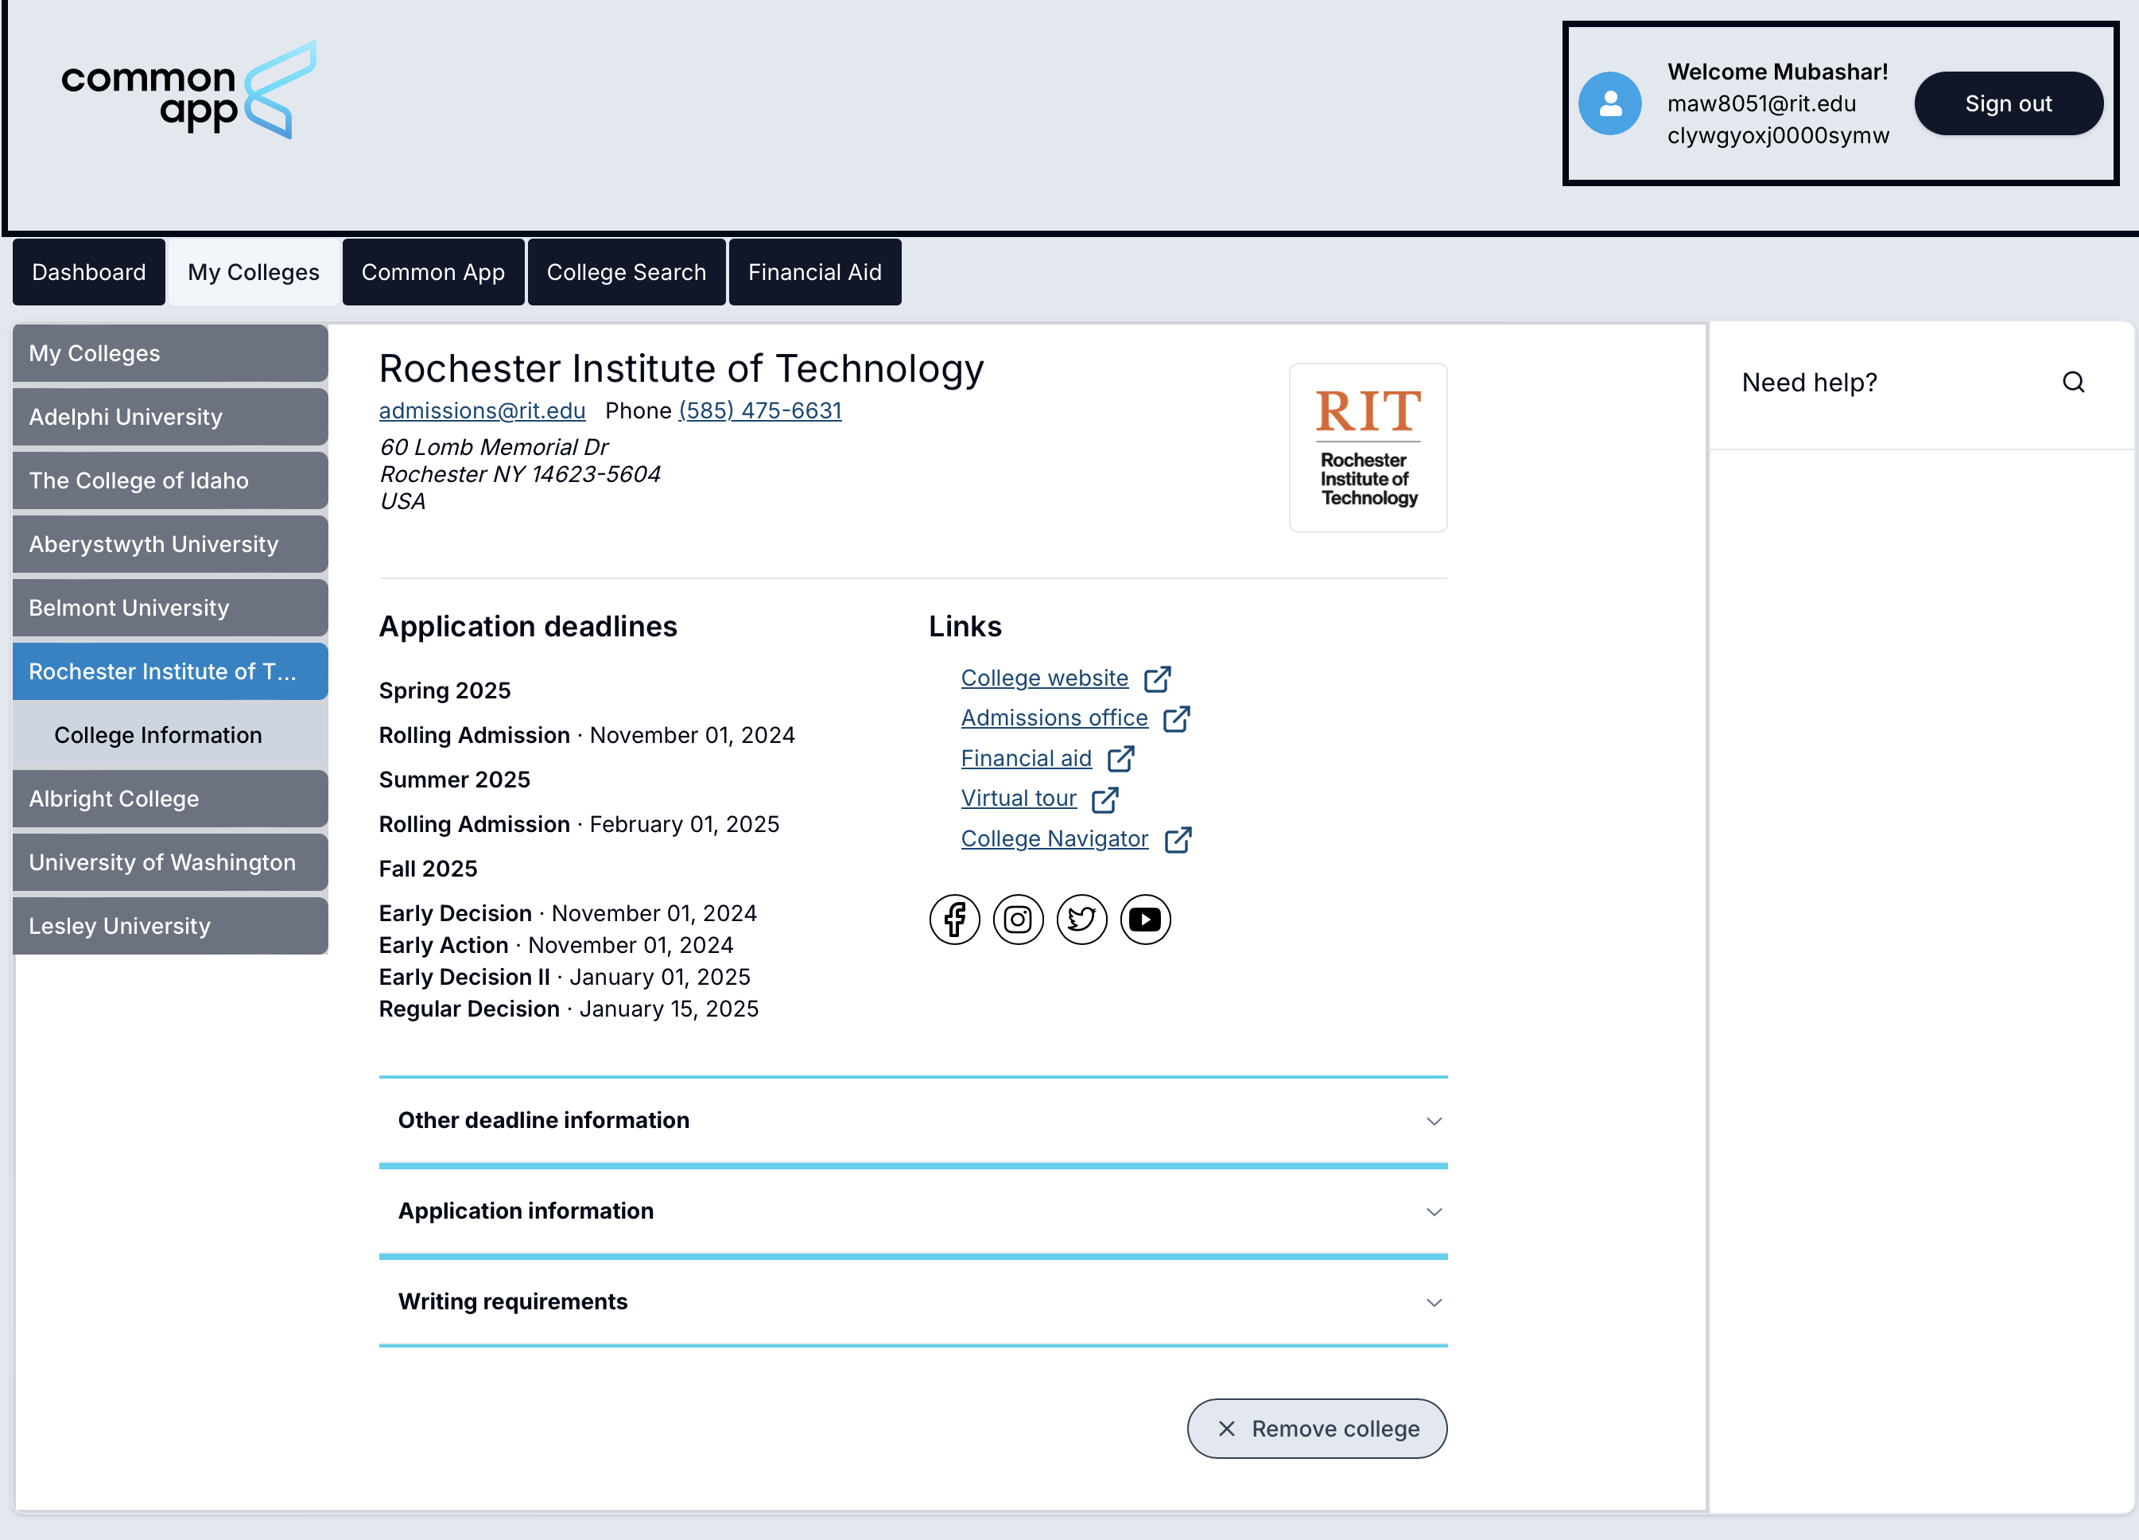Switch to the Dashboard tab
This screenshot has width=2139, height=1540.
click(x=88, y=272)
